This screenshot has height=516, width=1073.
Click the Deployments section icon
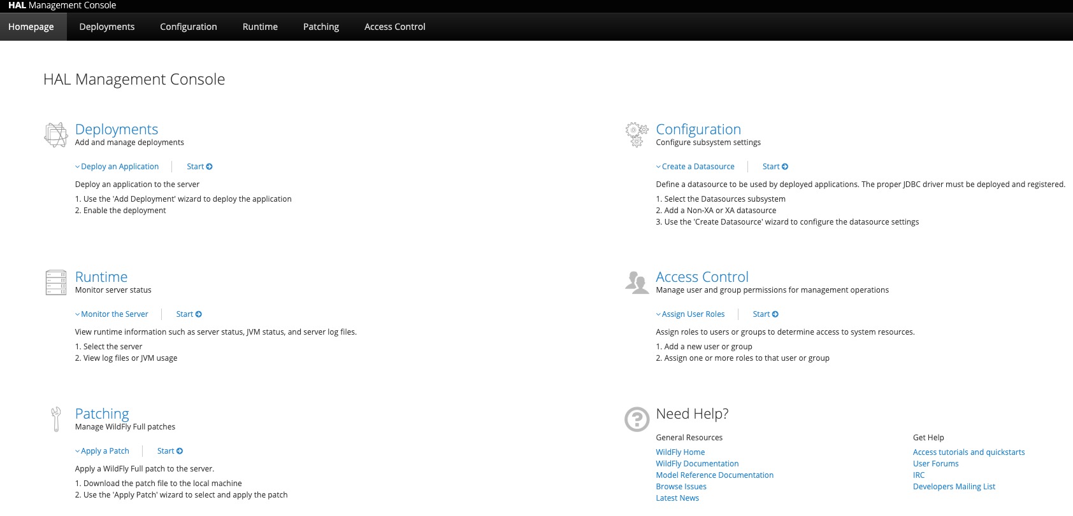tap(56, 134)
